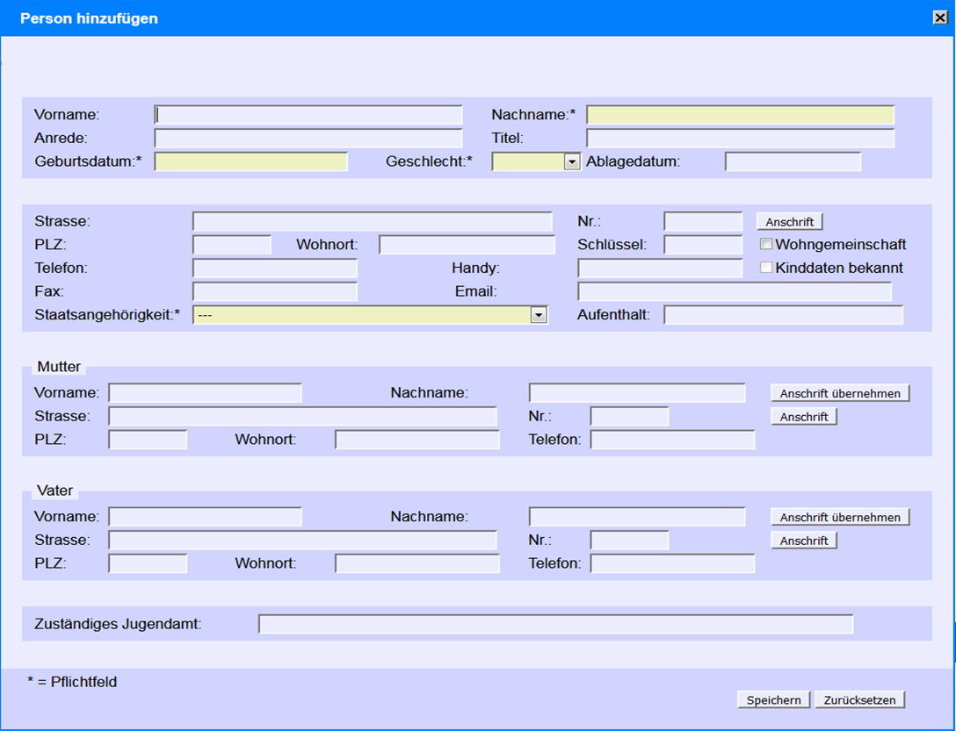Viewport: 956px width, 731px height.
Task: Tick the Kinddaten bekannt checkbox
Action: [766, 268]
